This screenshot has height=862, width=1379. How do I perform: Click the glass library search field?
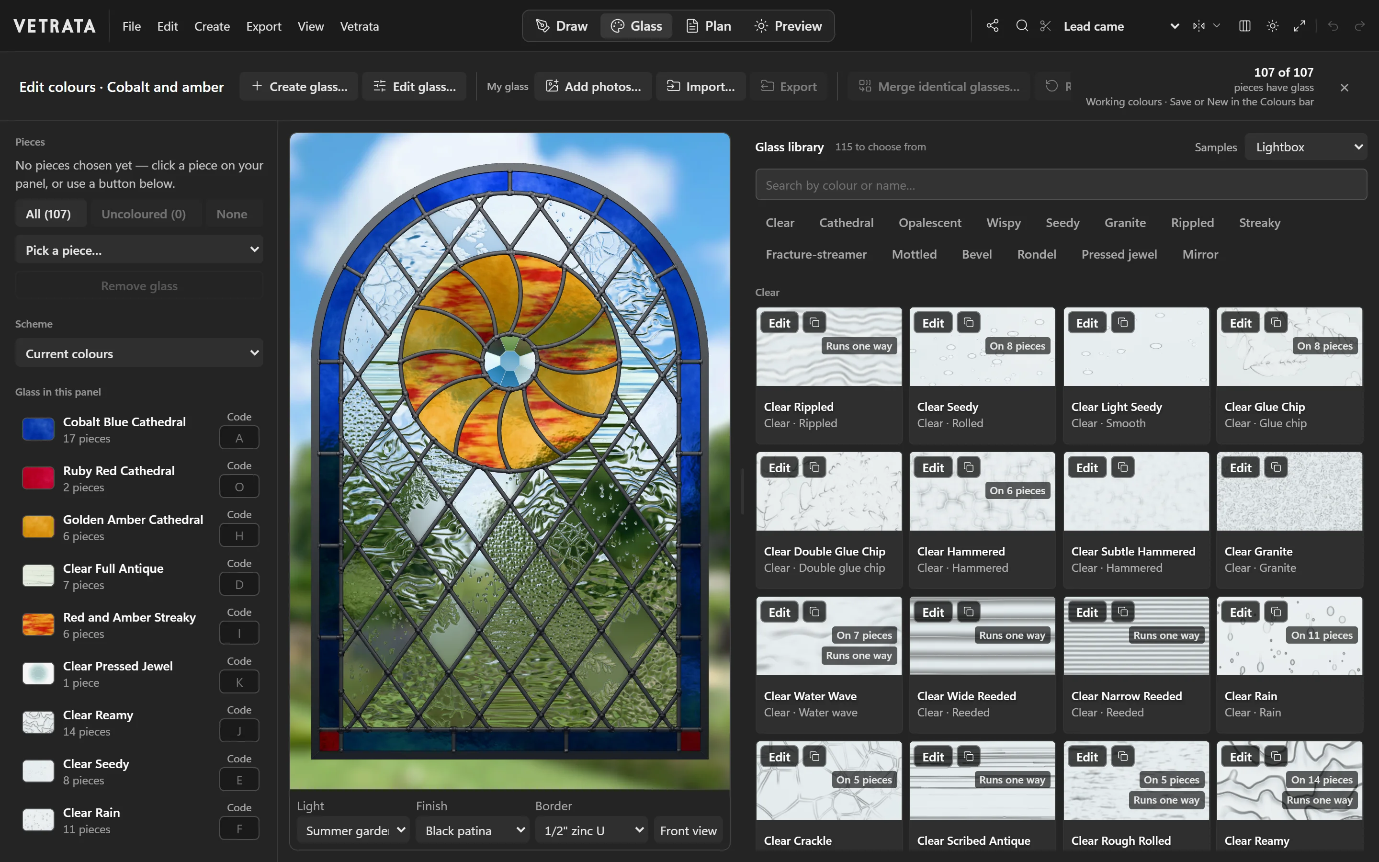1061,185
